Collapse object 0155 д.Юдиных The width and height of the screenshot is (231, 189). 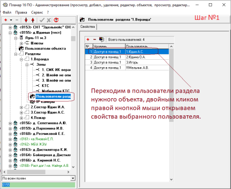[10, 33]
